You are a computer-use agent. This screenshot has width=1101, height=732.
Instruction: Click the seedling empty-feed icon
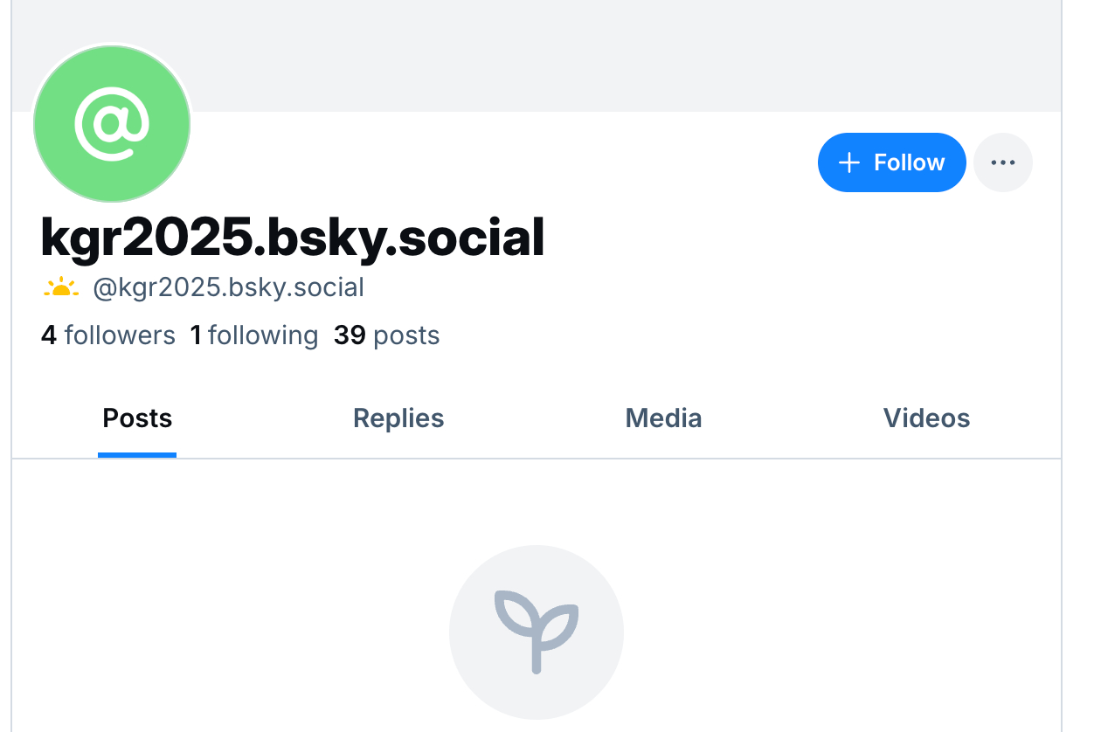536,632
